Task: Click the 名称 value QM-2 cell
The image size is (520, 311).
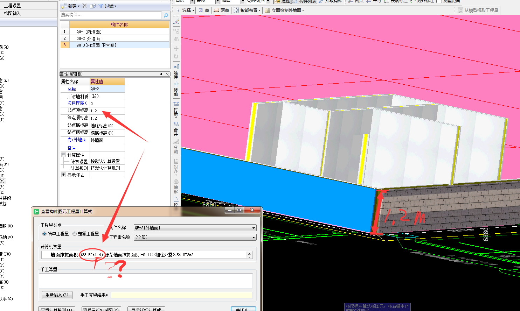Action: pyautogui.click(x=107, y=89)
